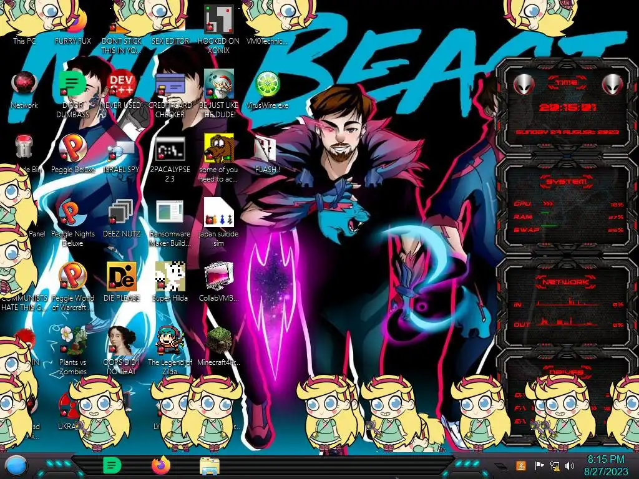Click the NETWORK header on the widget
Viewport: 639px width, 479px height.
(567, 281)
